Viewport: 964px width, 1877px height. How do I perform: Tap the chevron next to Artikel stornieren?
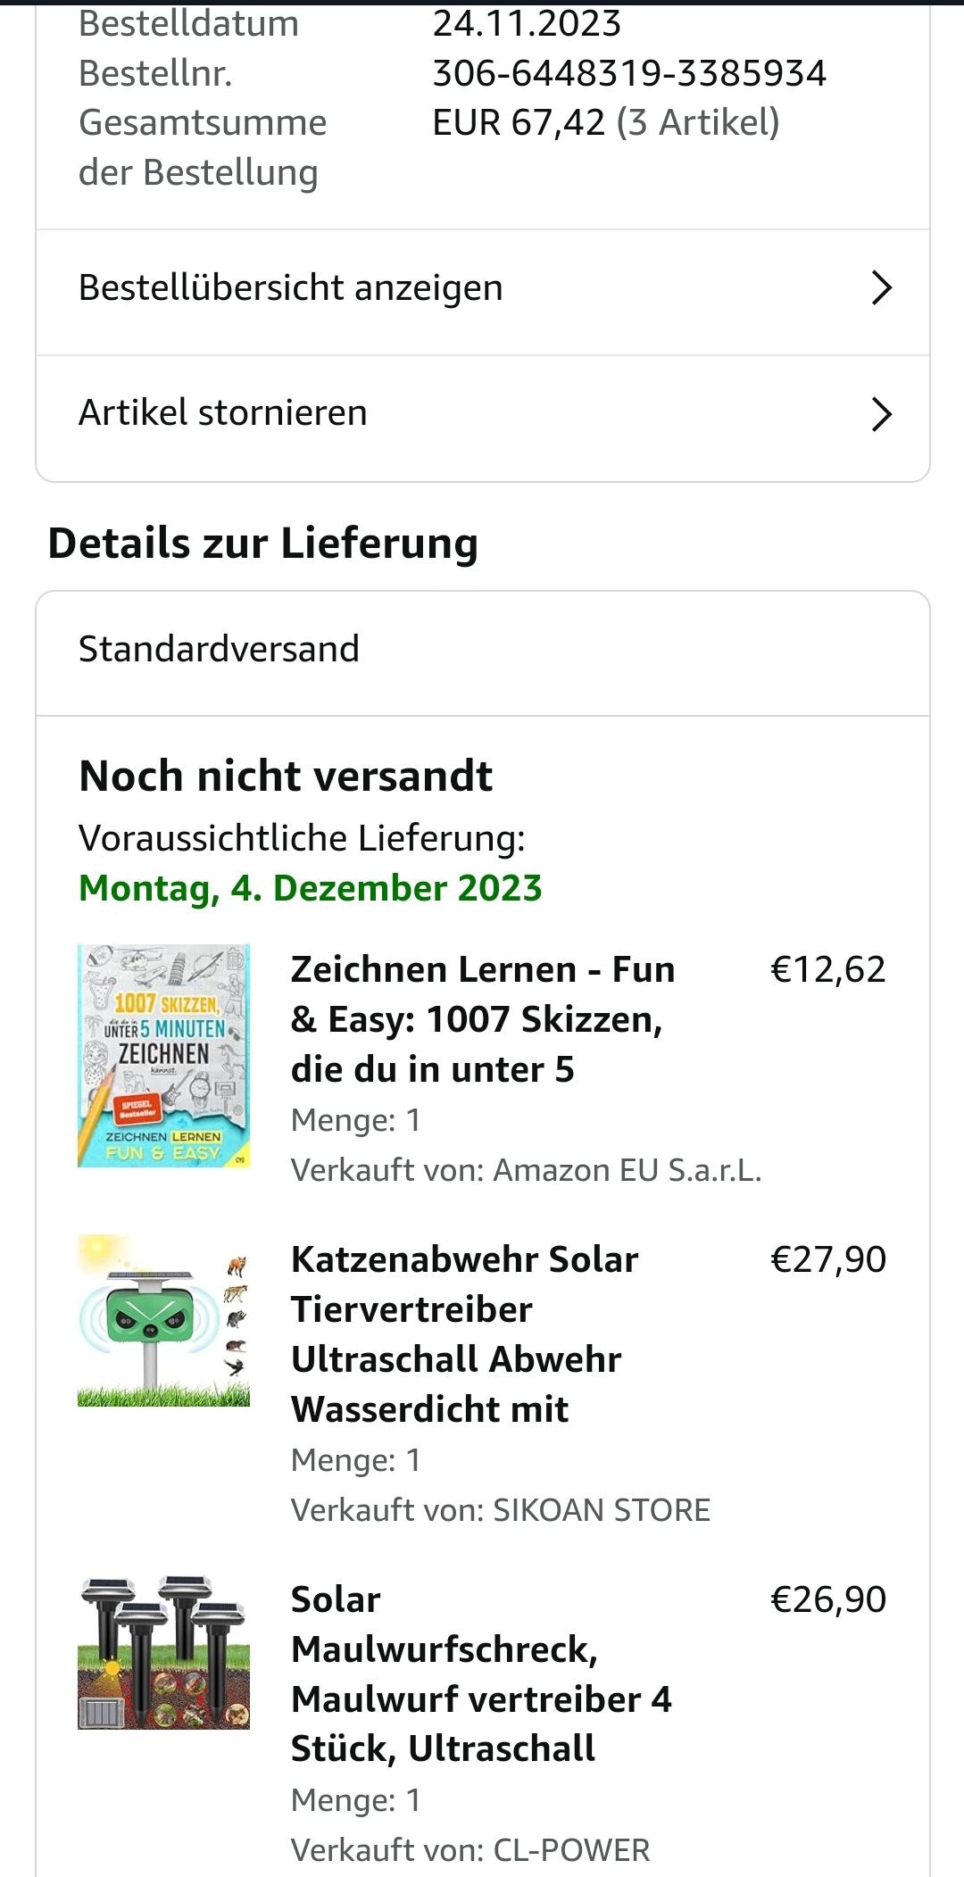click(x=881, y=414)
